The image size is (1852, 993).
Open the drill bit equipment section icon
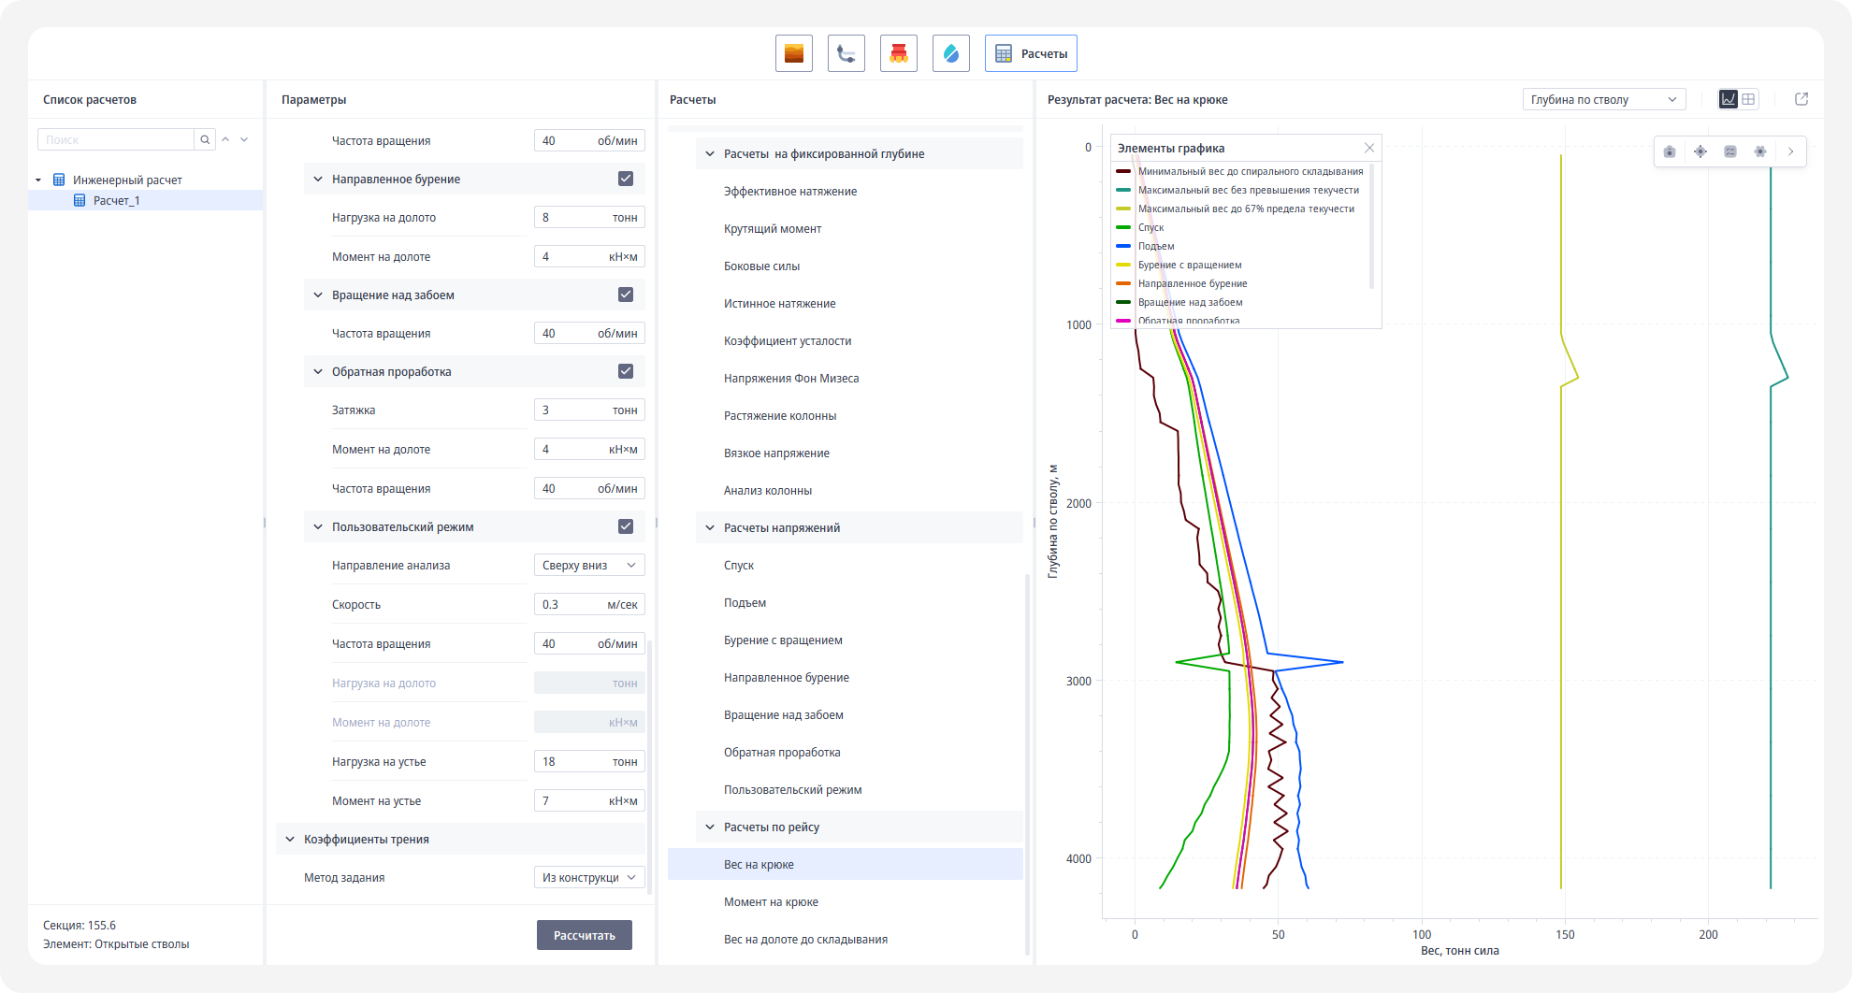[898, 53]
